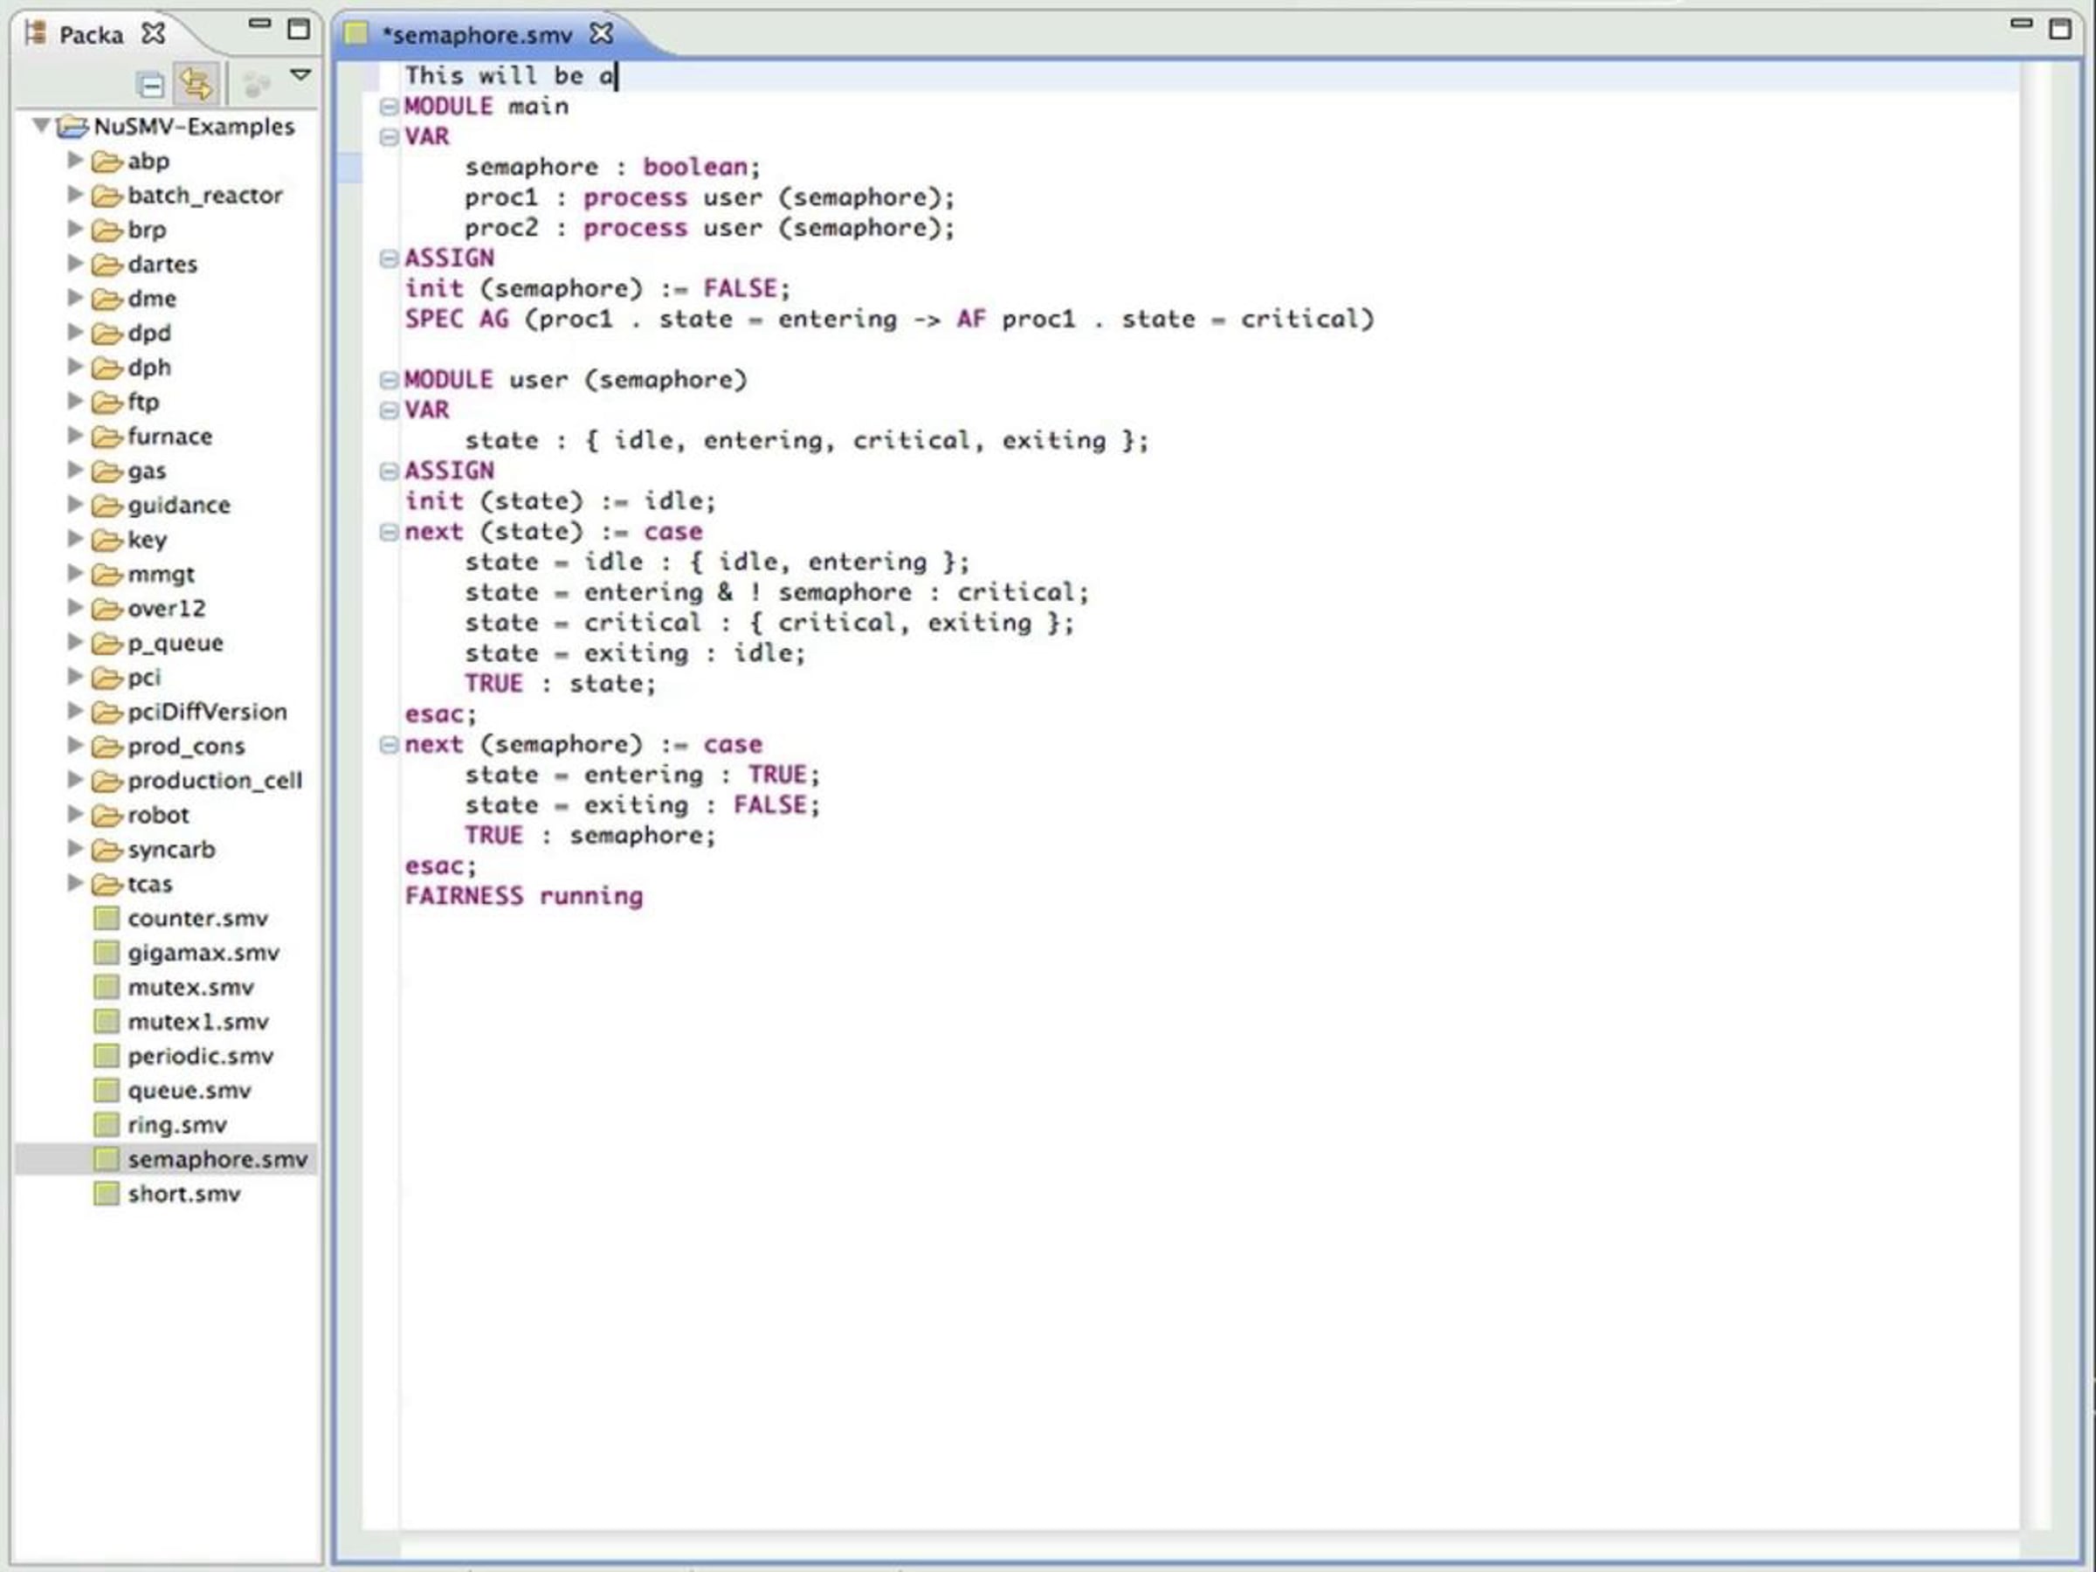Select the gas folder icon
The width and height of the screenshot is (2096, 1572).
(x=107, y=471)
